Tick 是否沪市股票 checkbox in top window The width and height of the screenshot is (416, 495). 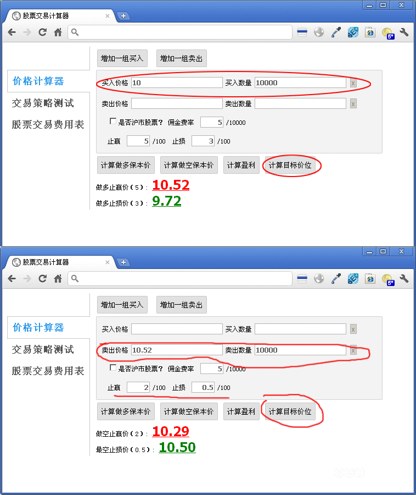[113, 121]
